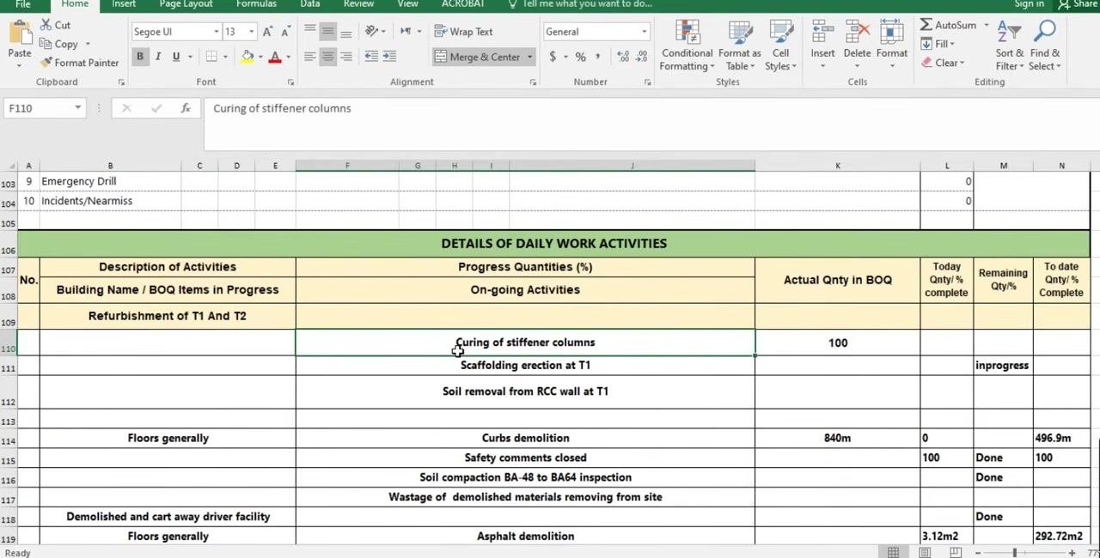Toggle italic formatting

(158, 57)
